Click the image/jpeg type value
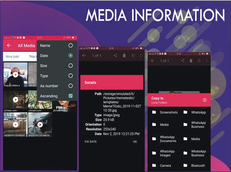This screenshot has width=231, height=172. [111, 115]
